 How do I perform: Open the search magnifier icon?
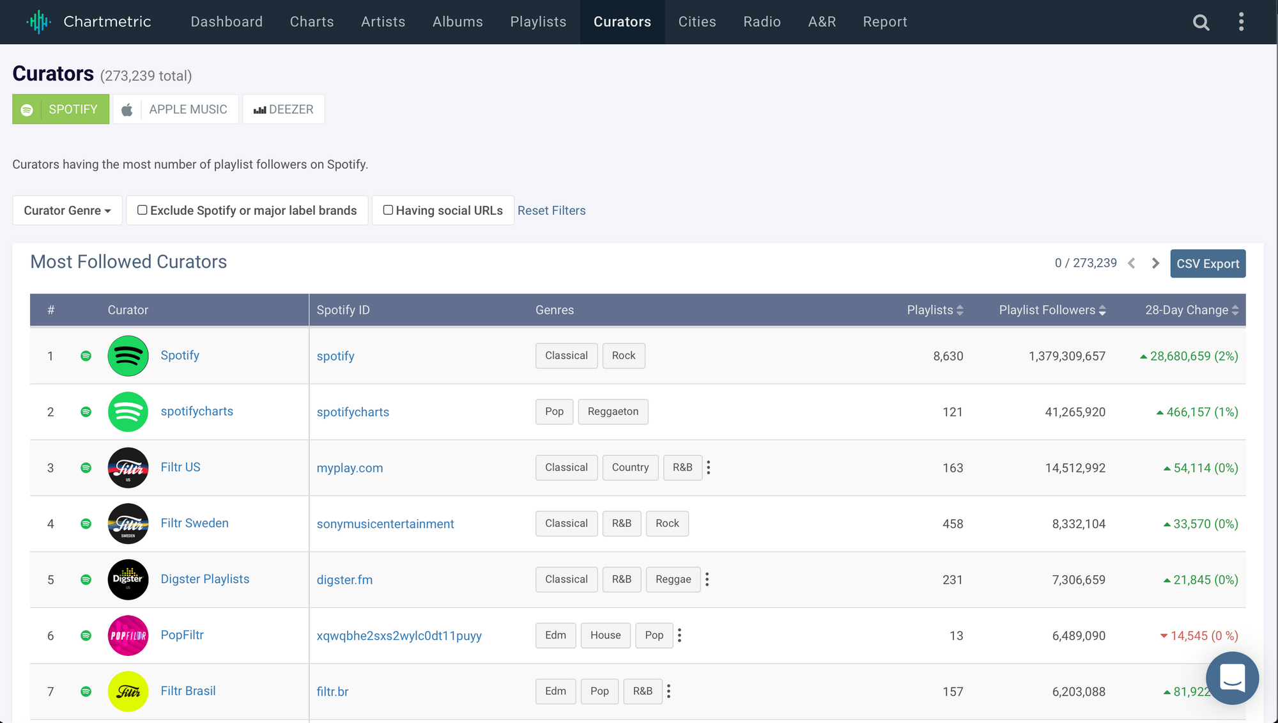[x=1201, y=22]
